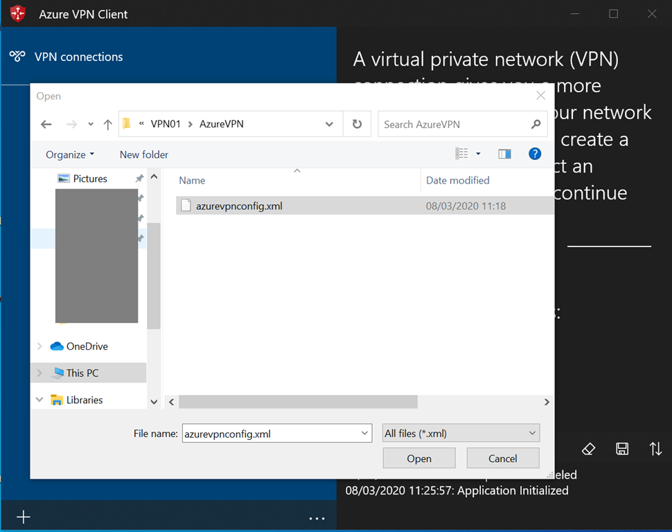Image resolution: width=672 pixels, height=532 pixels.
Task: Click the pin icon next to Pictures
Action: [139, 178]
